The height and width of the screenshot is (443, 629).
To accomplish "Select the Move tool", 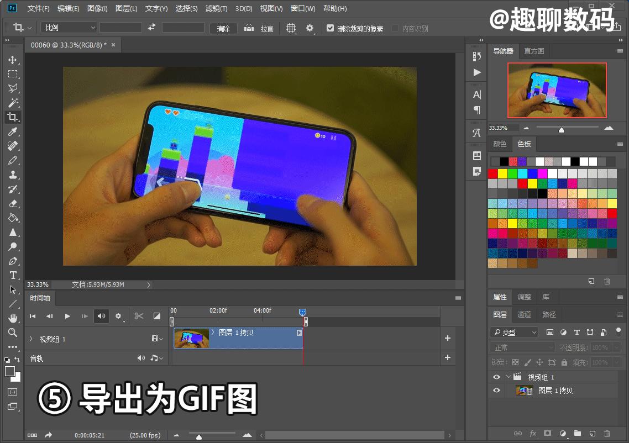I will point(13,60).
